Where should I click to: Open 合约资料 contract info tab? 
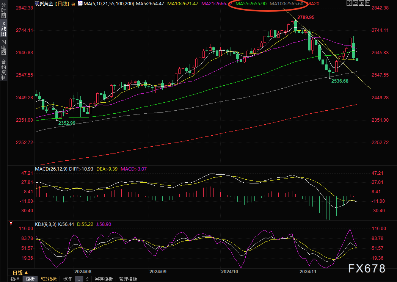pyautogui.click(x=3, y=69)
